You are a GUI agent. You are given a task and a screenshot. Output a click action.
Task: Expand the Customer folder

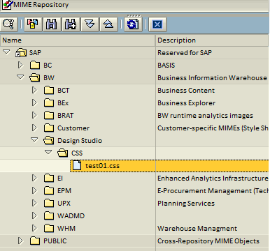(34, 128)
